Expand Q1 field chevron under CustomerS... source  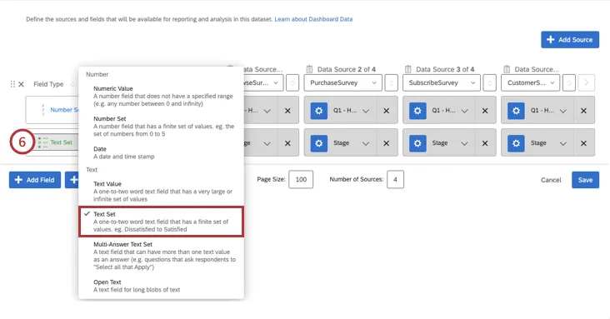[563, 111]
